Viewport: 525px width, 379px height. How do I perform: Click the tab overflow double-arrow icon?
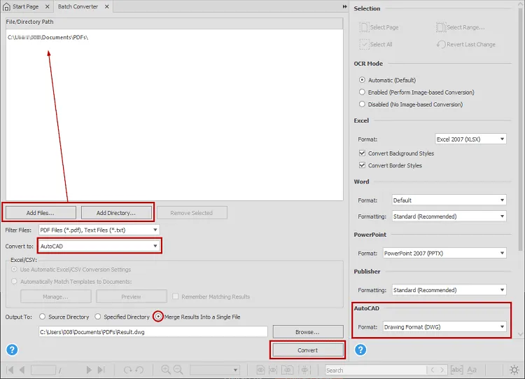[x=344, y=7]
